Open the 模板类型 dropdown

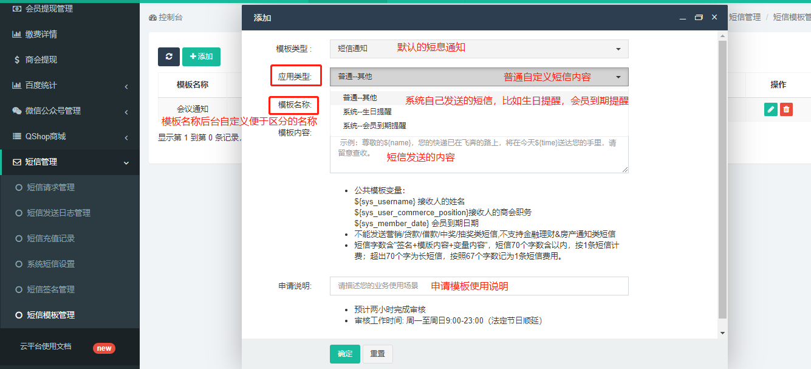479,49
